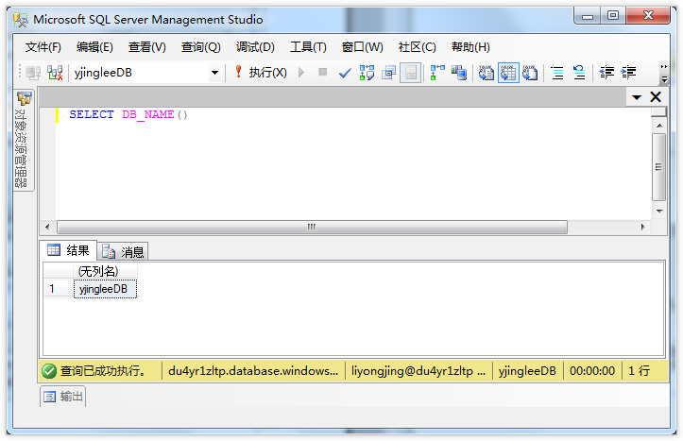Image resolution: width=683 pixels, height=441 pixels.
Task: Click the stop query square icon
Action: click(322, 72)
